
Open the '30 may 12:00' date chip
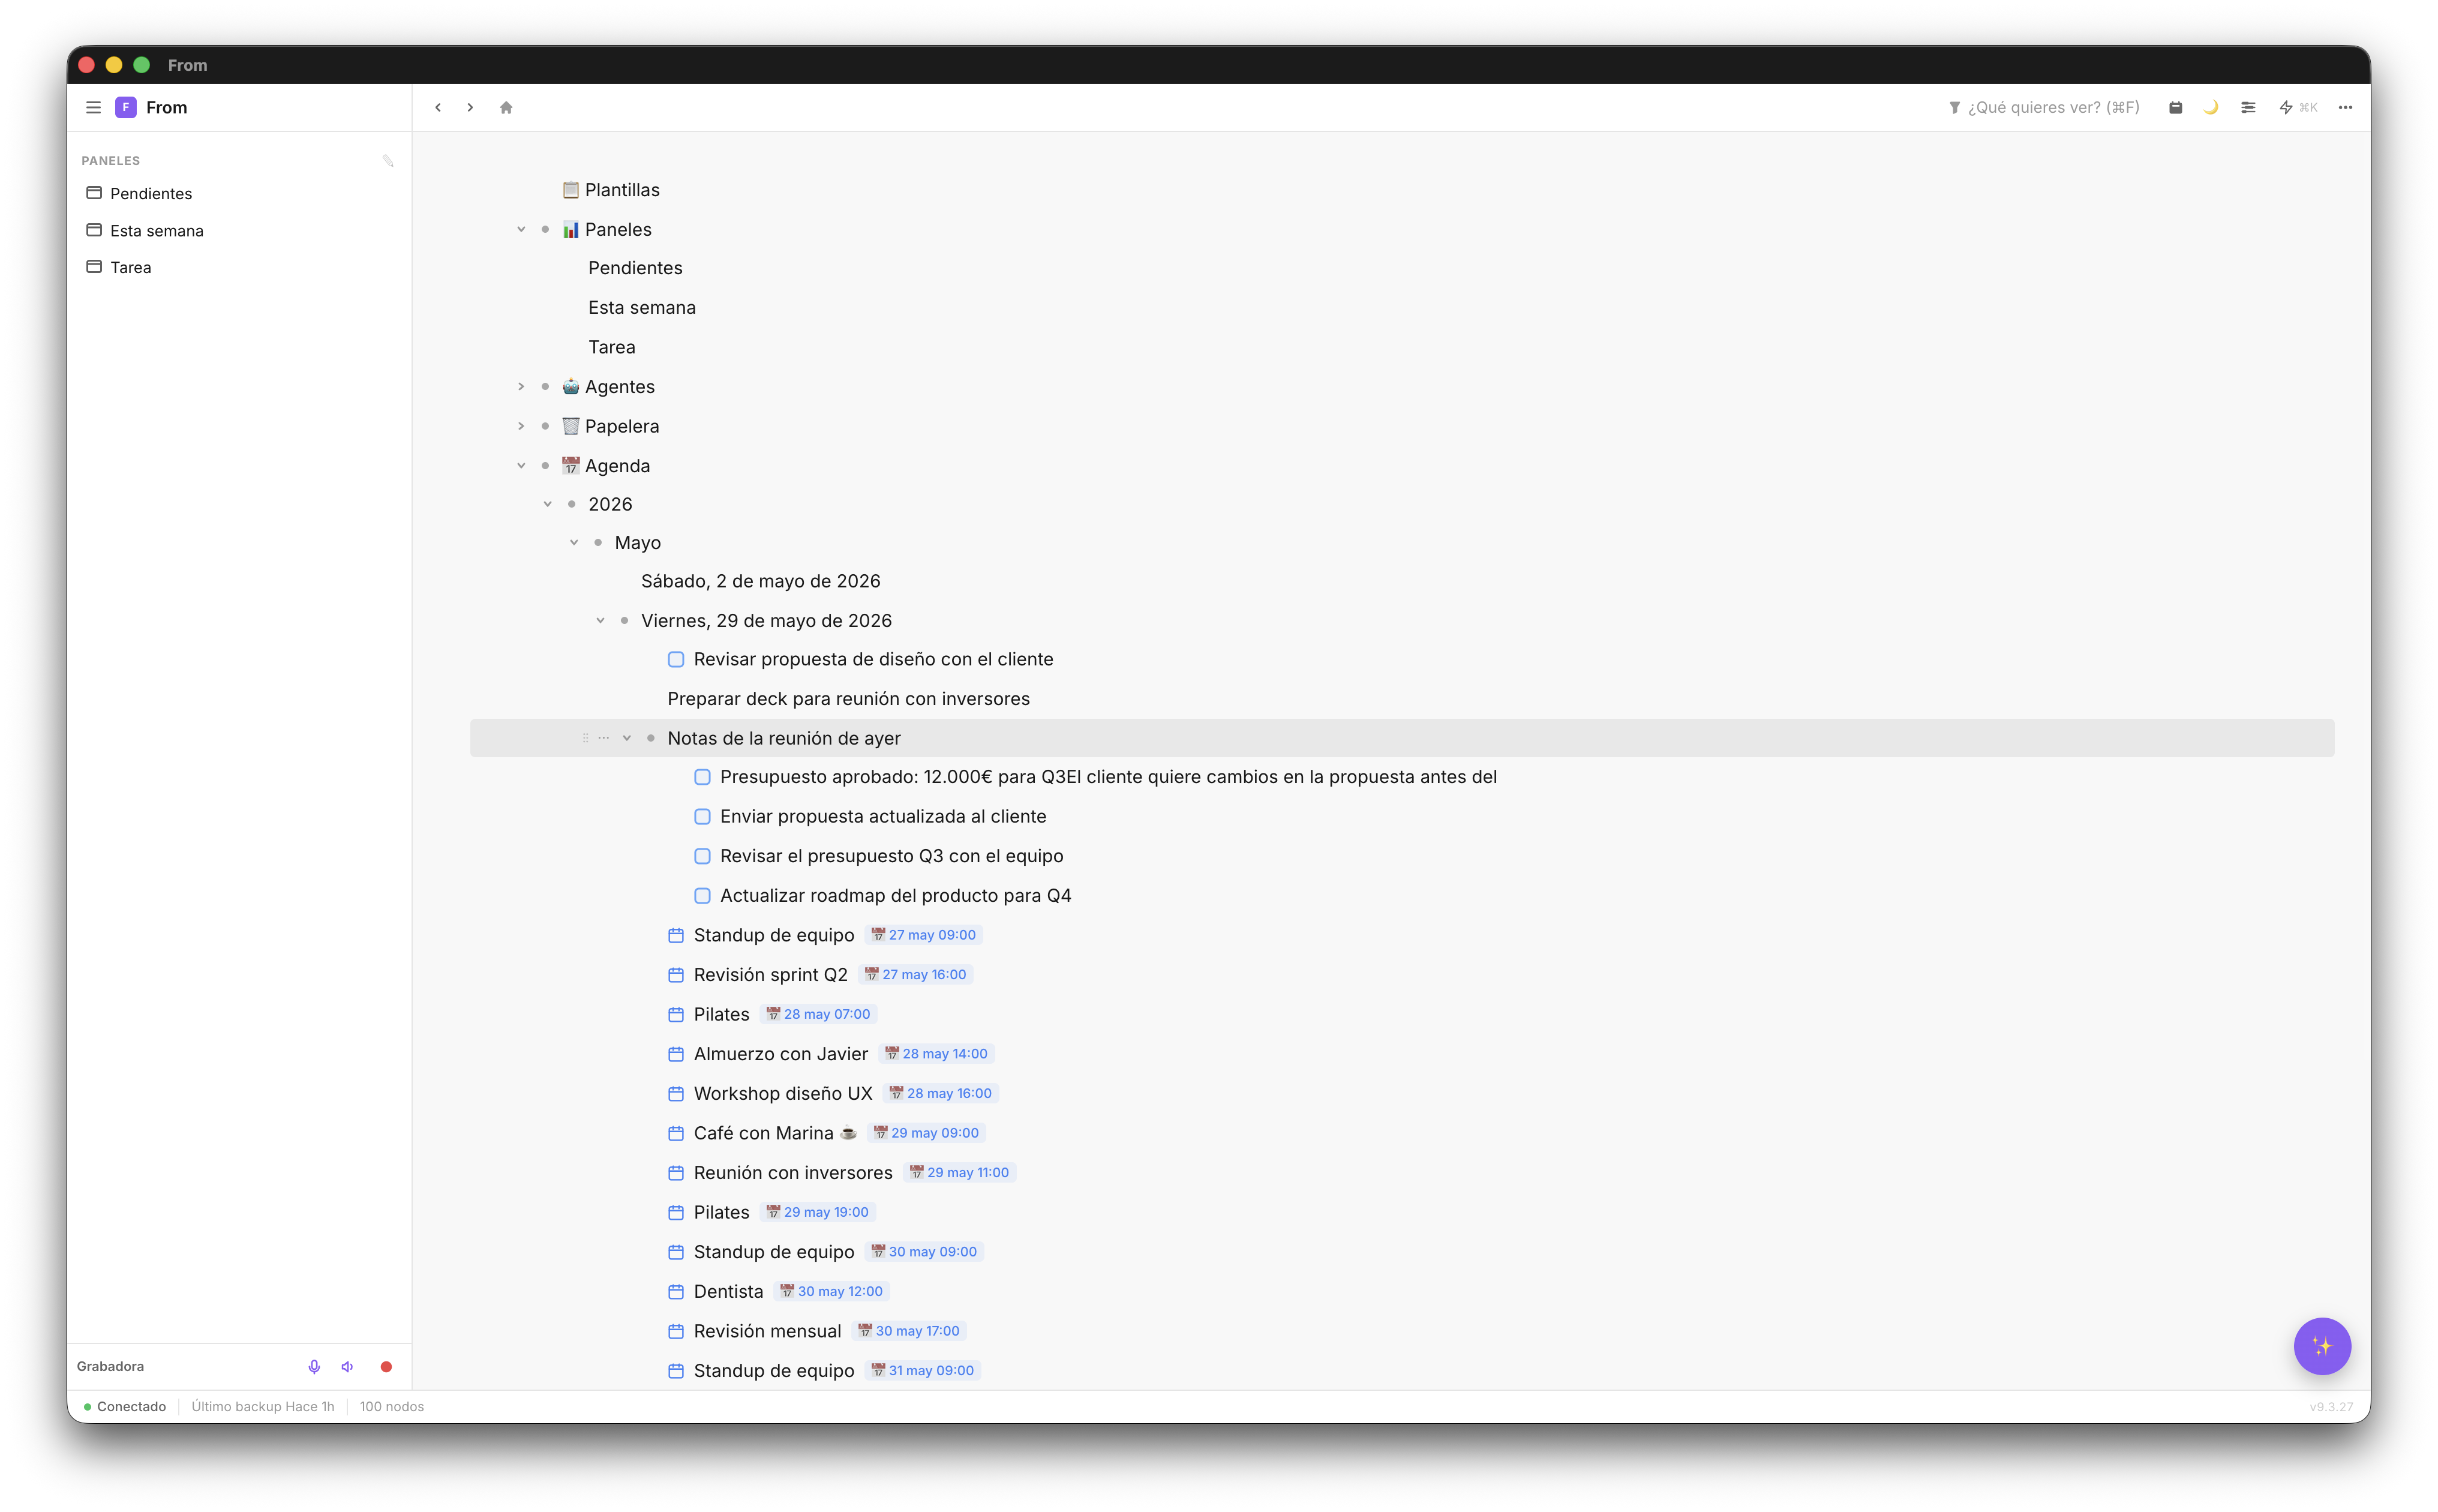(x=831, y=1291)
